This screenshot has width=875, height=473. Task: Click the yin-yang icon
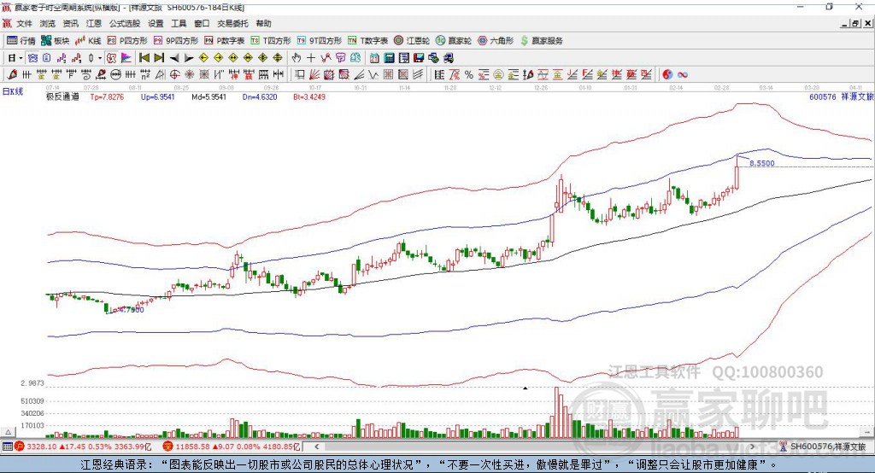click(667, 74)
